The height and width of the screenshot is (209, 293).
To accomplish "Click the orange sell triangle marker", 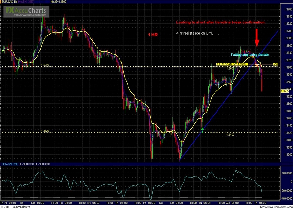I will (257, 65).
